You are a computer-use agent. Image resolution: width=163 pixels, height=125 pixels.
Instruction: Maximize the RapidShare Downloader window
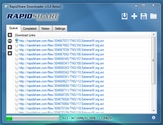coord(143,5)
